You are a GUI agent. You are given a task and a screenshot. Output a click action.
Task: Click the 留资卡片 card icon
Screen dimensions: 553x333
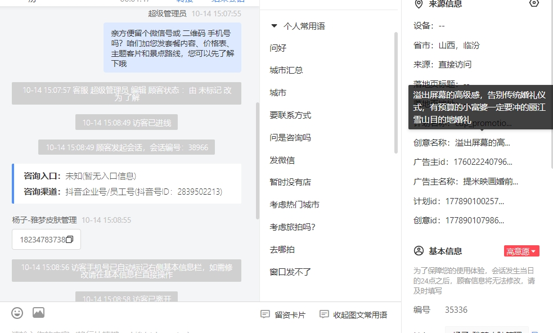(265, 314)
